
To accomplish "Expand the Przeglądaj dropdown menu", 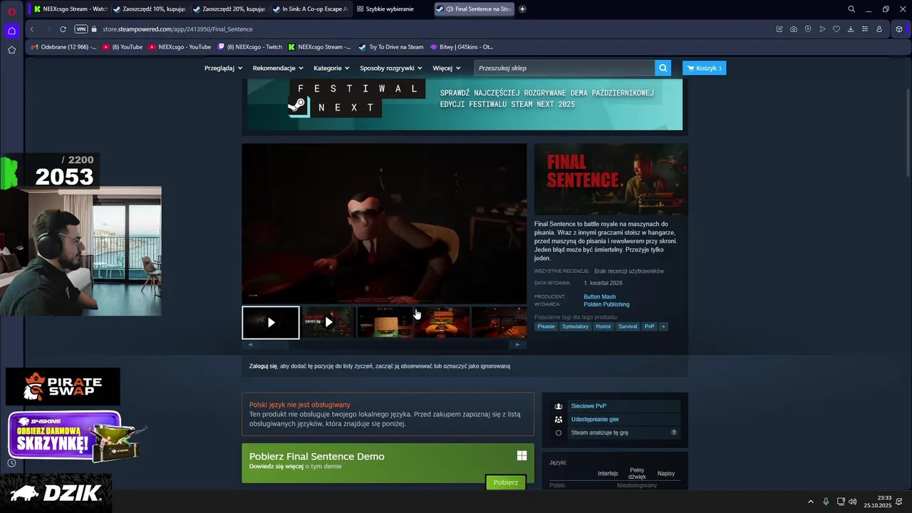I will coord(223,68).
